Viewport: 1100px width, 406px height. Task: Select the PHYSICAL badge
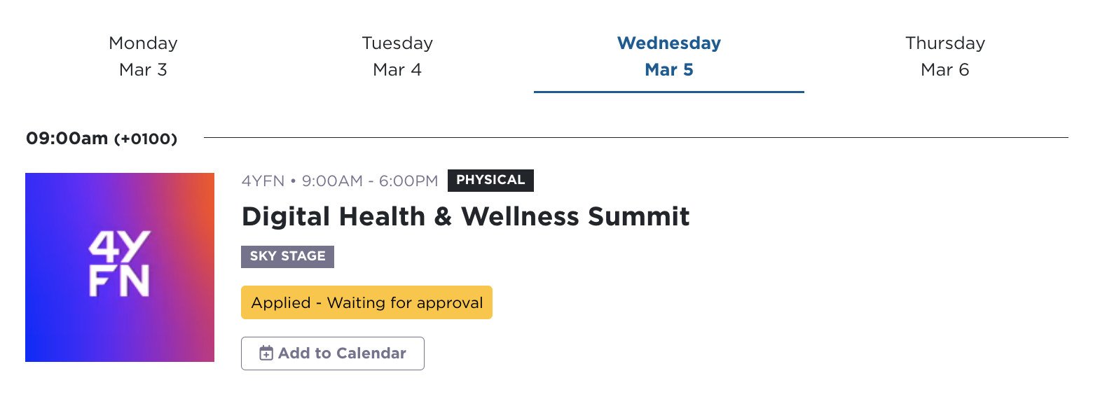tap(490, 180)
